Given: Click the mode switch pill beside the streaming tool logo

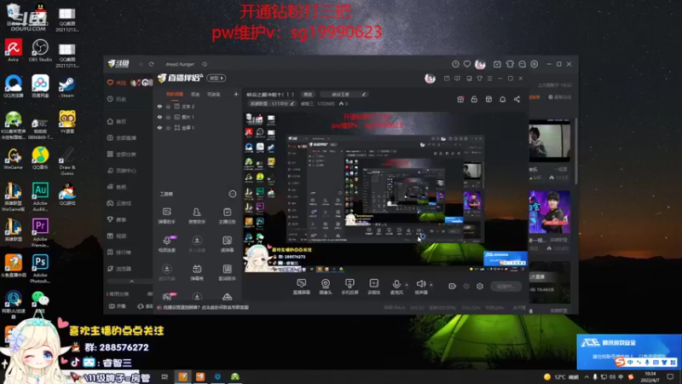Looking at the screenshot, I should click(217, 78).
